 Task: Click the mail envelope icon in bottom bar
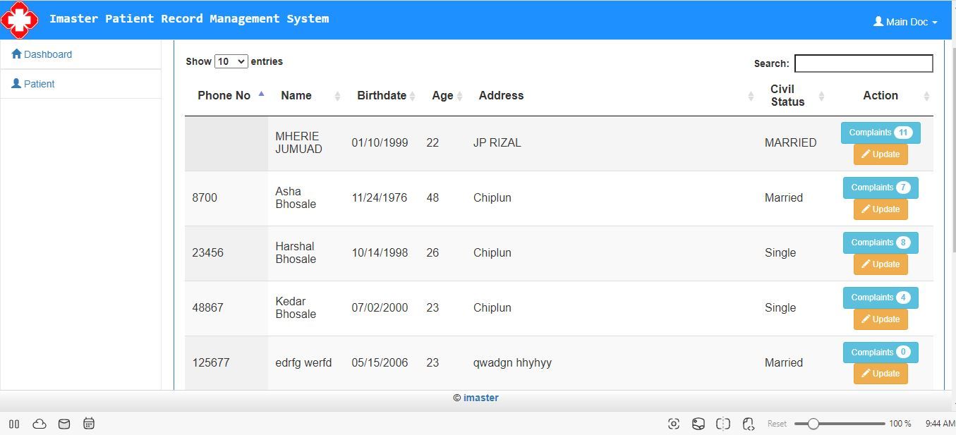[x=64, y=424]
